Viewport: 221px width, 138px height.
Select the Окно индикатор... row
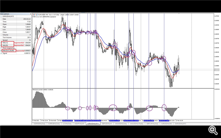coord(16,48)
